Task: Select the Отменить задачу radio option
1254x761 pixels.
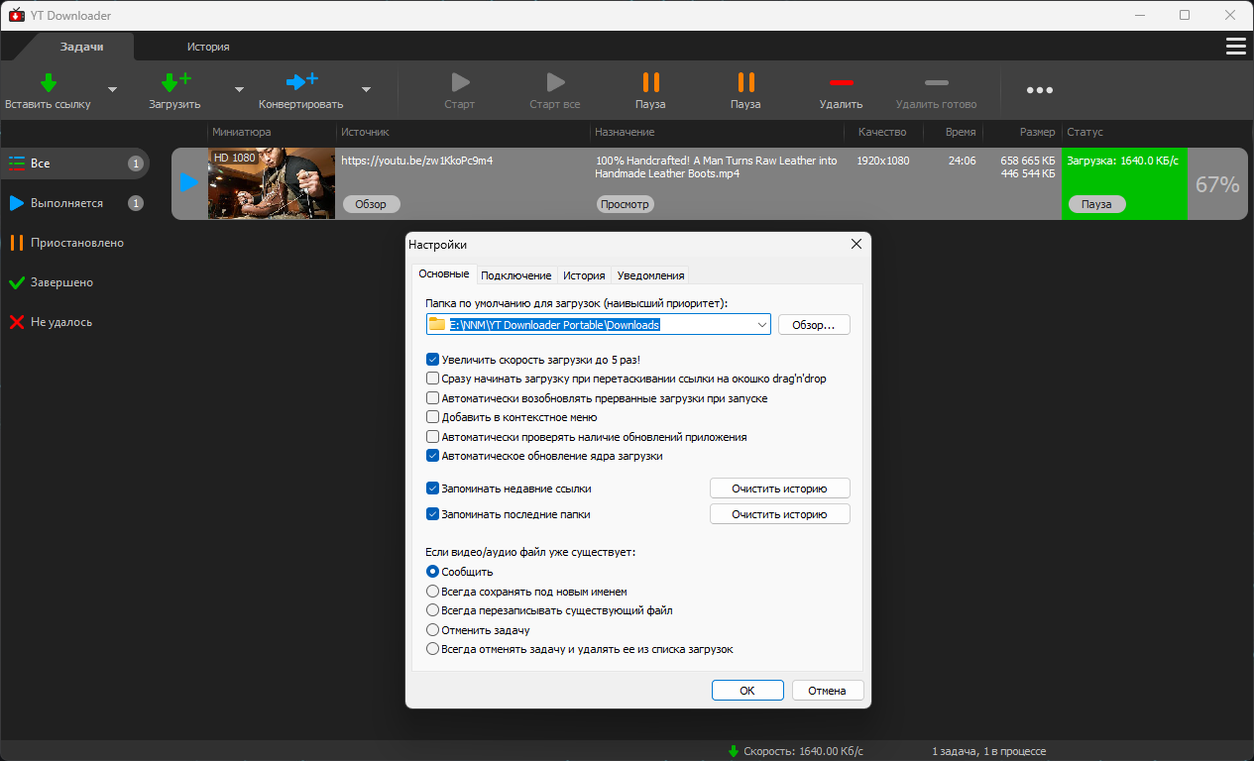Action: [x=432, y=629]
